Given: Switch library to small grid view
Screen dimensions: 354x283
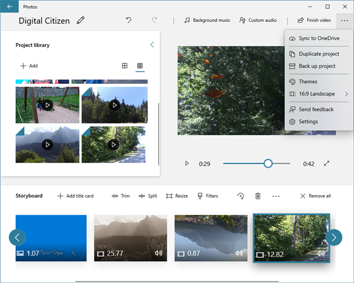Looking at the screenshot, I should coord(140,66).
